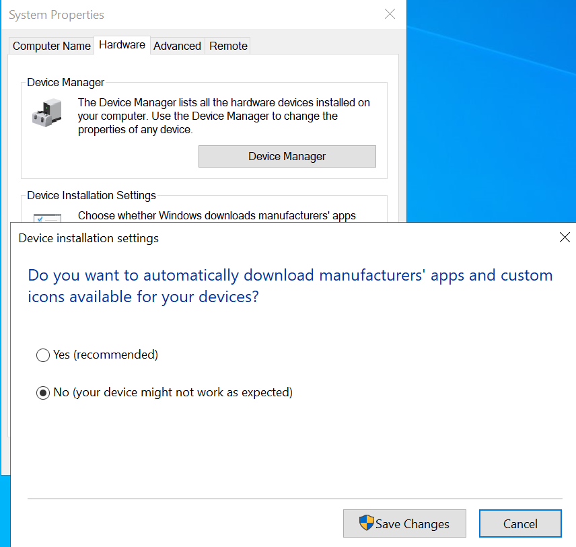This screenshot has height=547, width=576.
Task: Cancel the device installation settings dialog
Action: [x=520, y=523]
